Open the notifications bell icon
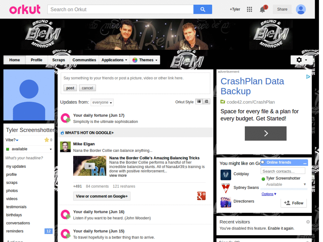Screen dimensions: 323x242 [x=263, y=9]
